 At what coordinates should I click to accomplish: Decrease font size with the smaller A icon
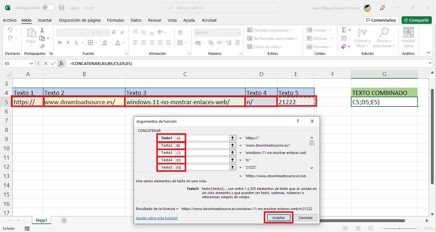coord(122,32)
